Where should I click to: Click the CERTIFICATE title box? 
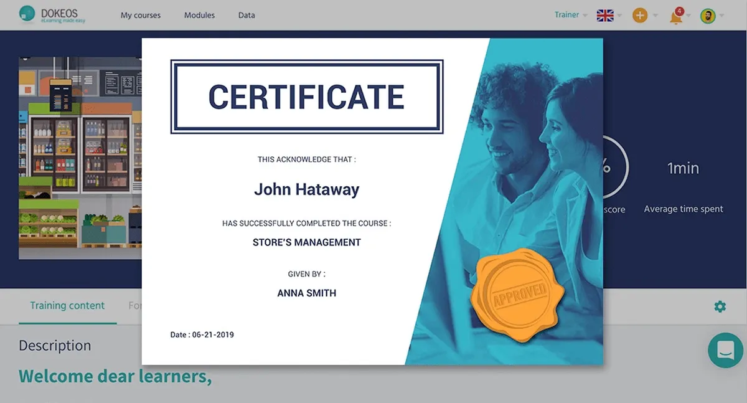[x=307, y=97]
